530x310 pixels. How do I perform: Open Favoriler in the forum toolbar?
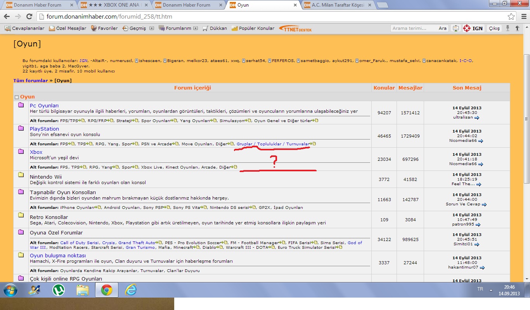pos(104,28)
